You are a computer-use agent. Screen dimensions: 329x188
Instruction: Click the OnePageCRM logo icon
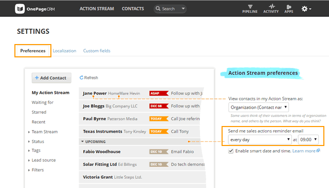click(x=20, y=9)
